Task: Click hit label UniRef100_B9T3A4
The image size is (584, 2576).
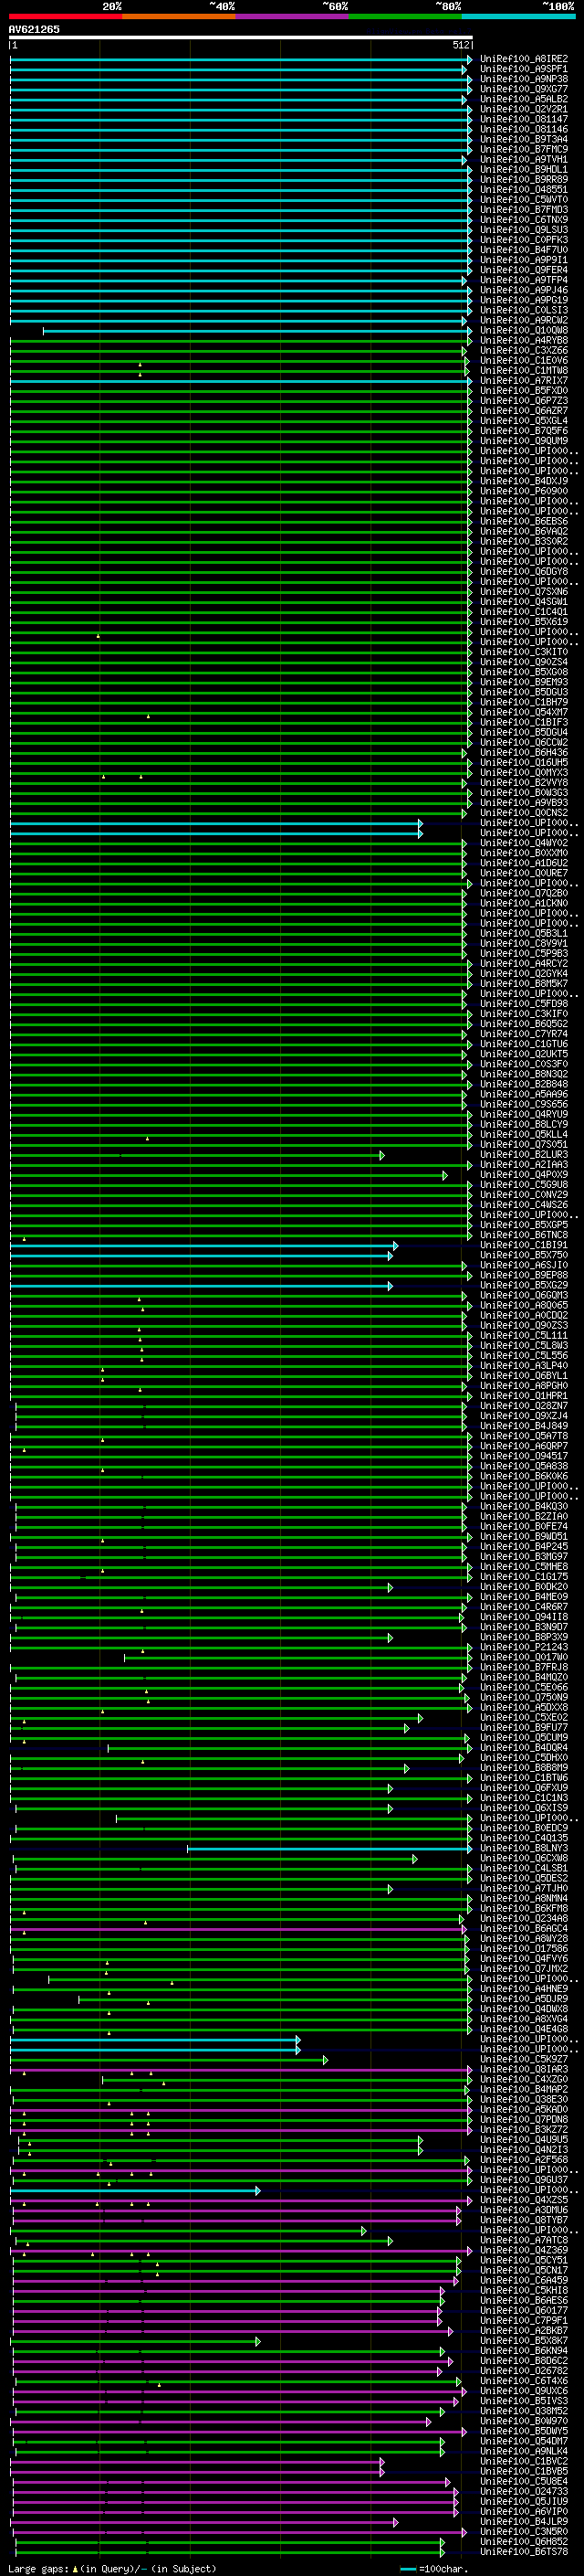Action: (x=524, y=139)
